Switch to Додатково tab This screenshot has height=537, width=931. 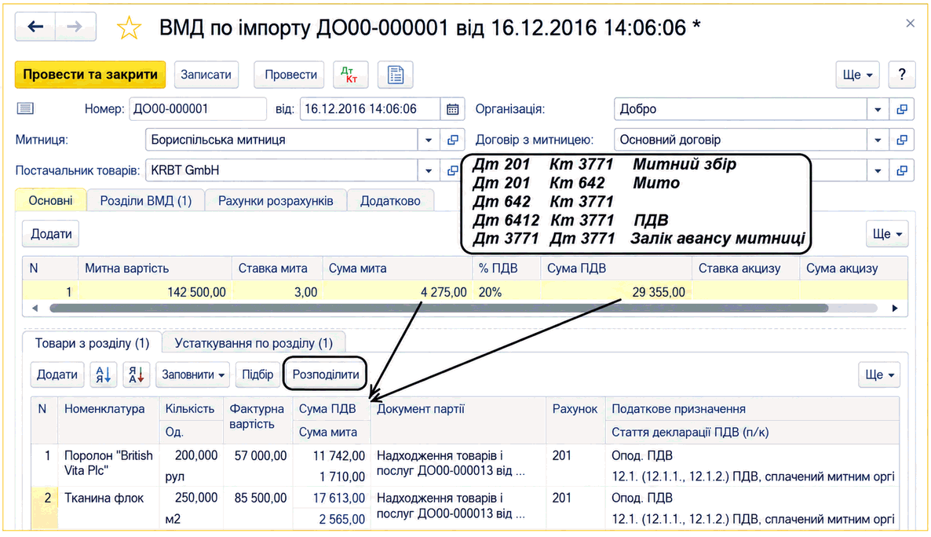pyautogui.click(x=390, y=201)
